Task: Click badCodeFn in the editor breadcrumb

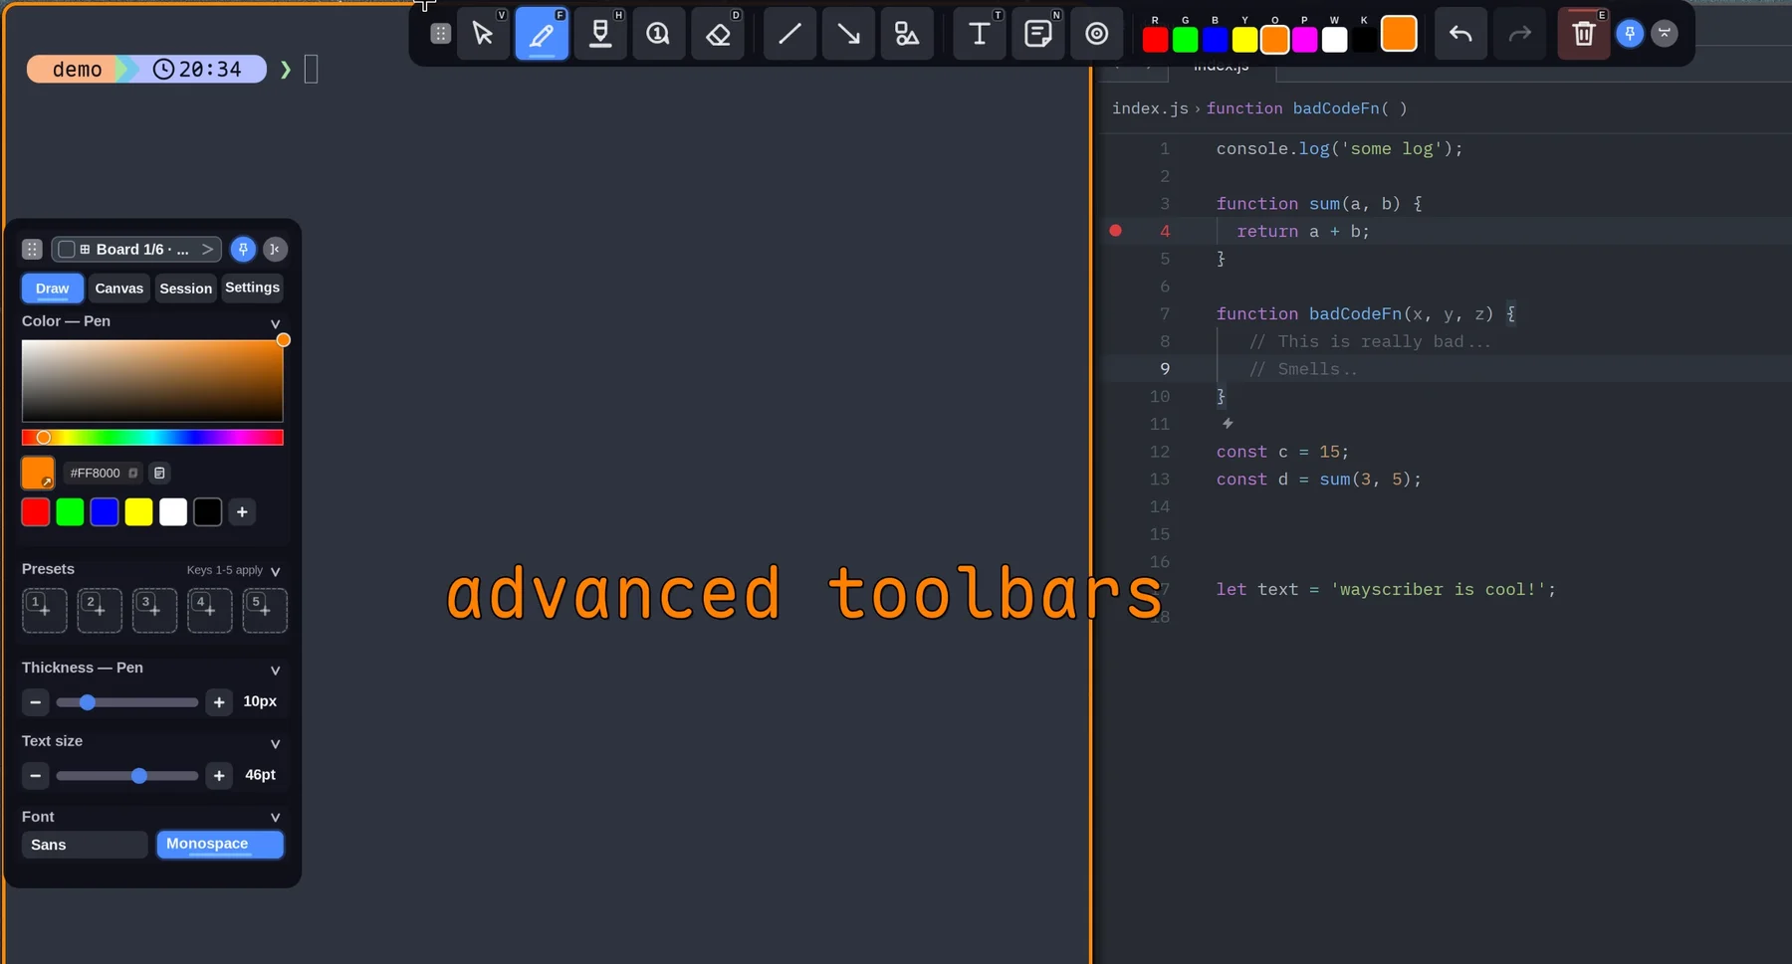Action: (1336, 108)
